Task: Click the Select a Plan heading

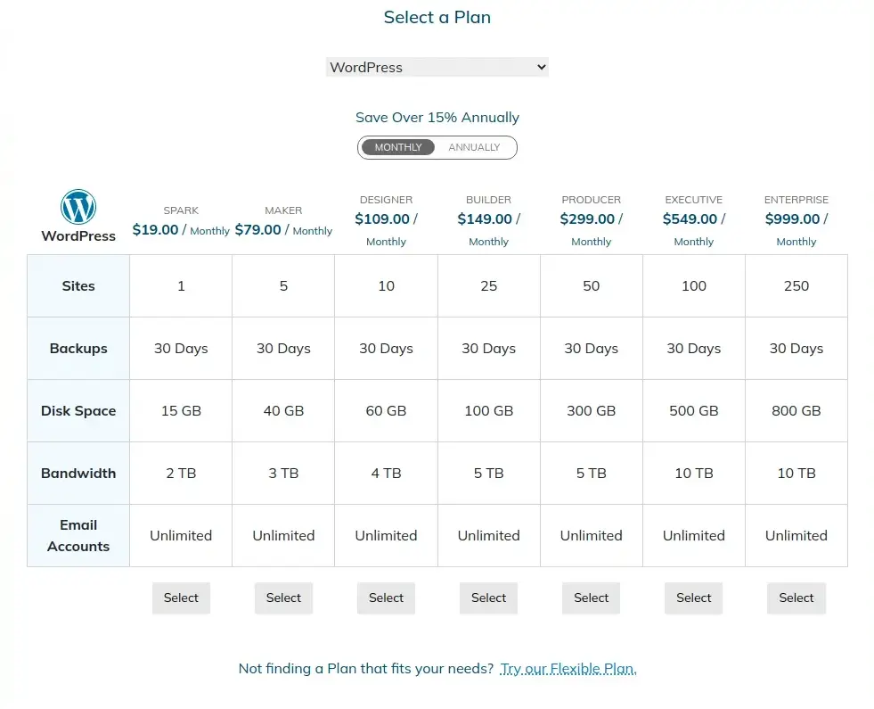Action: click(x=437, y=17)
